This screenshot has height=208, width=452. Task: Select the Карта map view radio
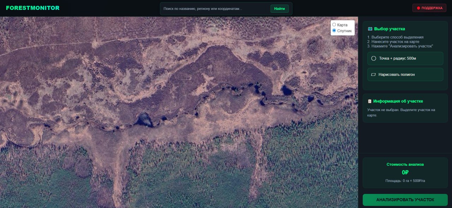click(334, 25)
